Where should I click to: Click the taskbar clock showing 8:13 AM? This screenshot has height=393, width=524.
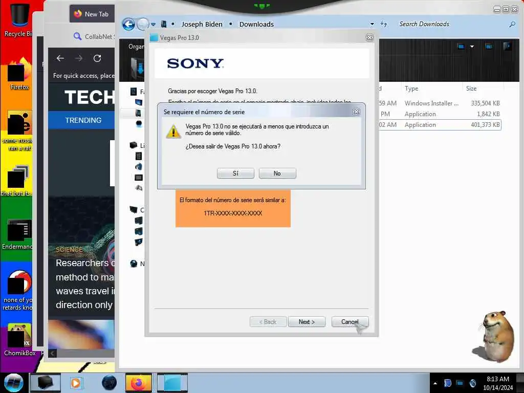tap(497, 383)
